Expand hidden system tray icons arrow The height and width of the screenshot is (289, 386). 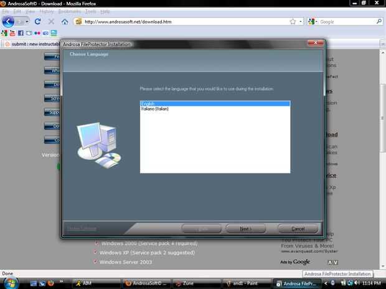[x=326, y=283]
